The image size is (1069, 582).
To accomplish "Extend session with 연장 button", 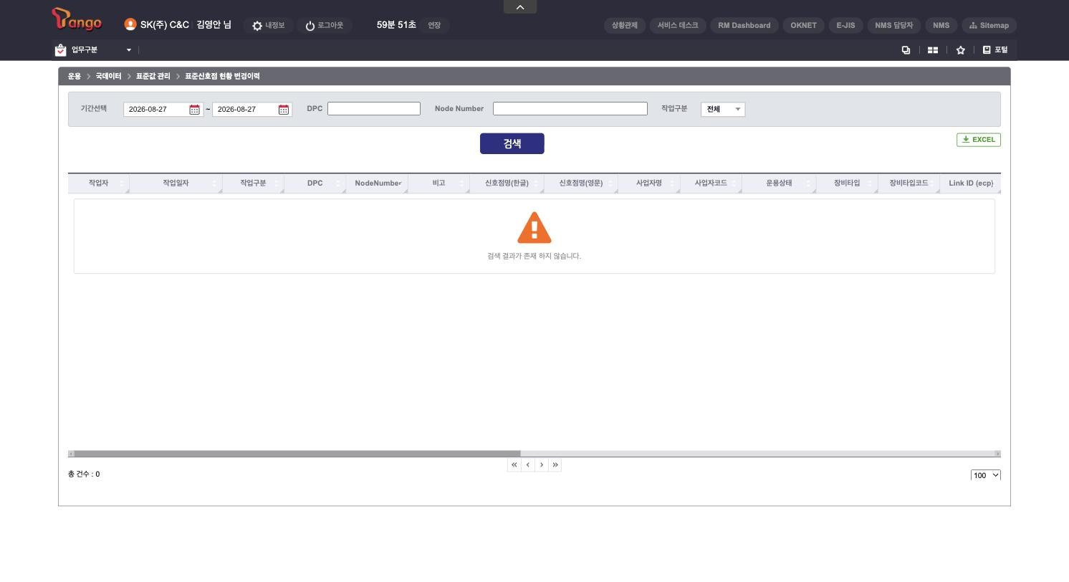I will click(x=434, y=25).
